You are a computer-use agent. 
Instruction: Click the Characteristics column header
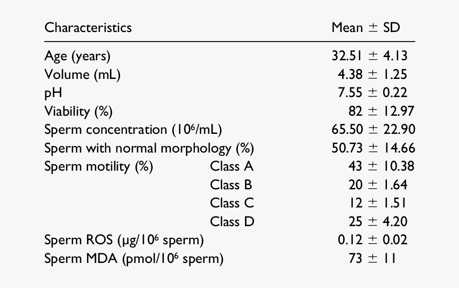click(x=88, y=27)
